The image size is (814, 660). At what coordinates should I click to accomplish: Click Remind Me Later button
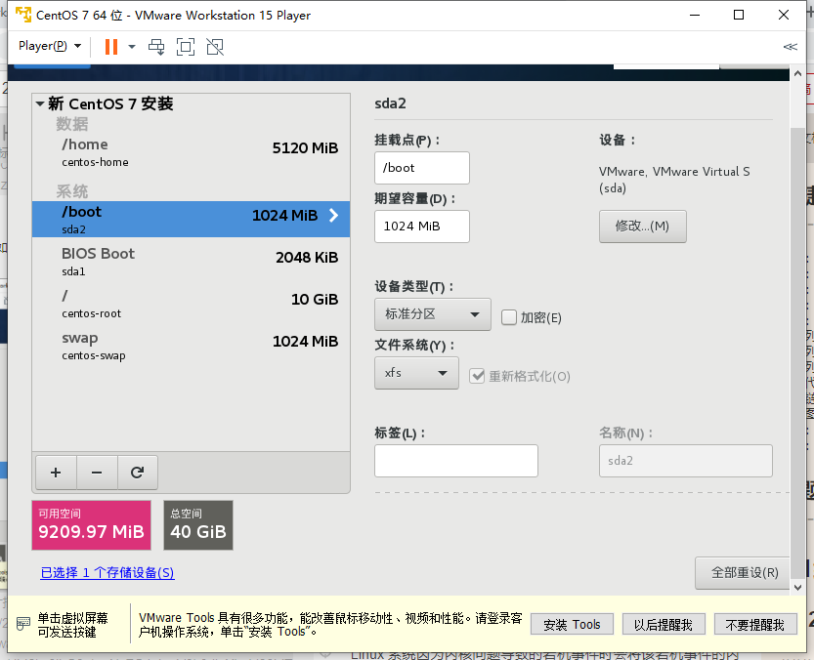[x=664, y=624]
